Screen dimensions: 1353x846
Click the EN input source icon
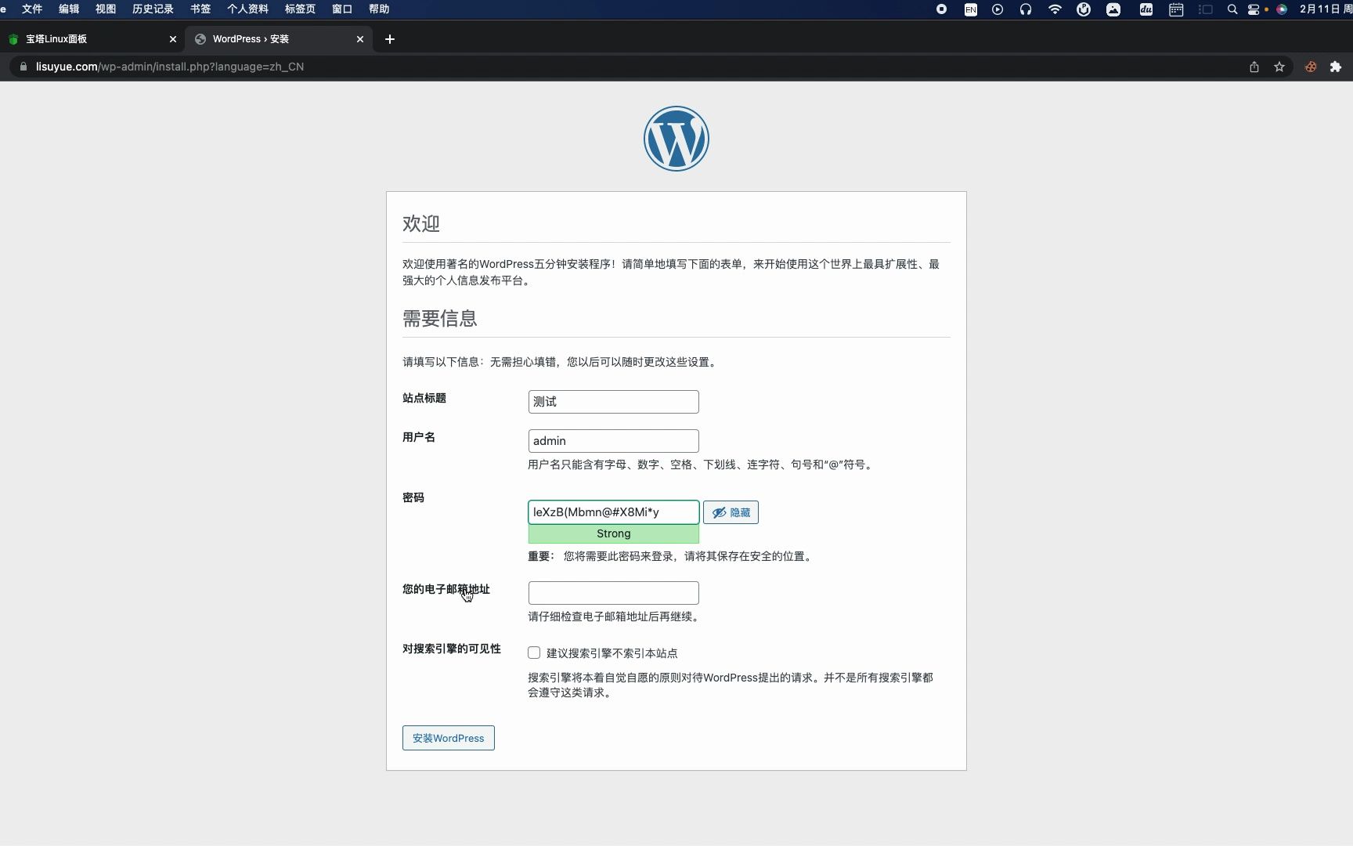pyautogui.click(x=971, y=9)
